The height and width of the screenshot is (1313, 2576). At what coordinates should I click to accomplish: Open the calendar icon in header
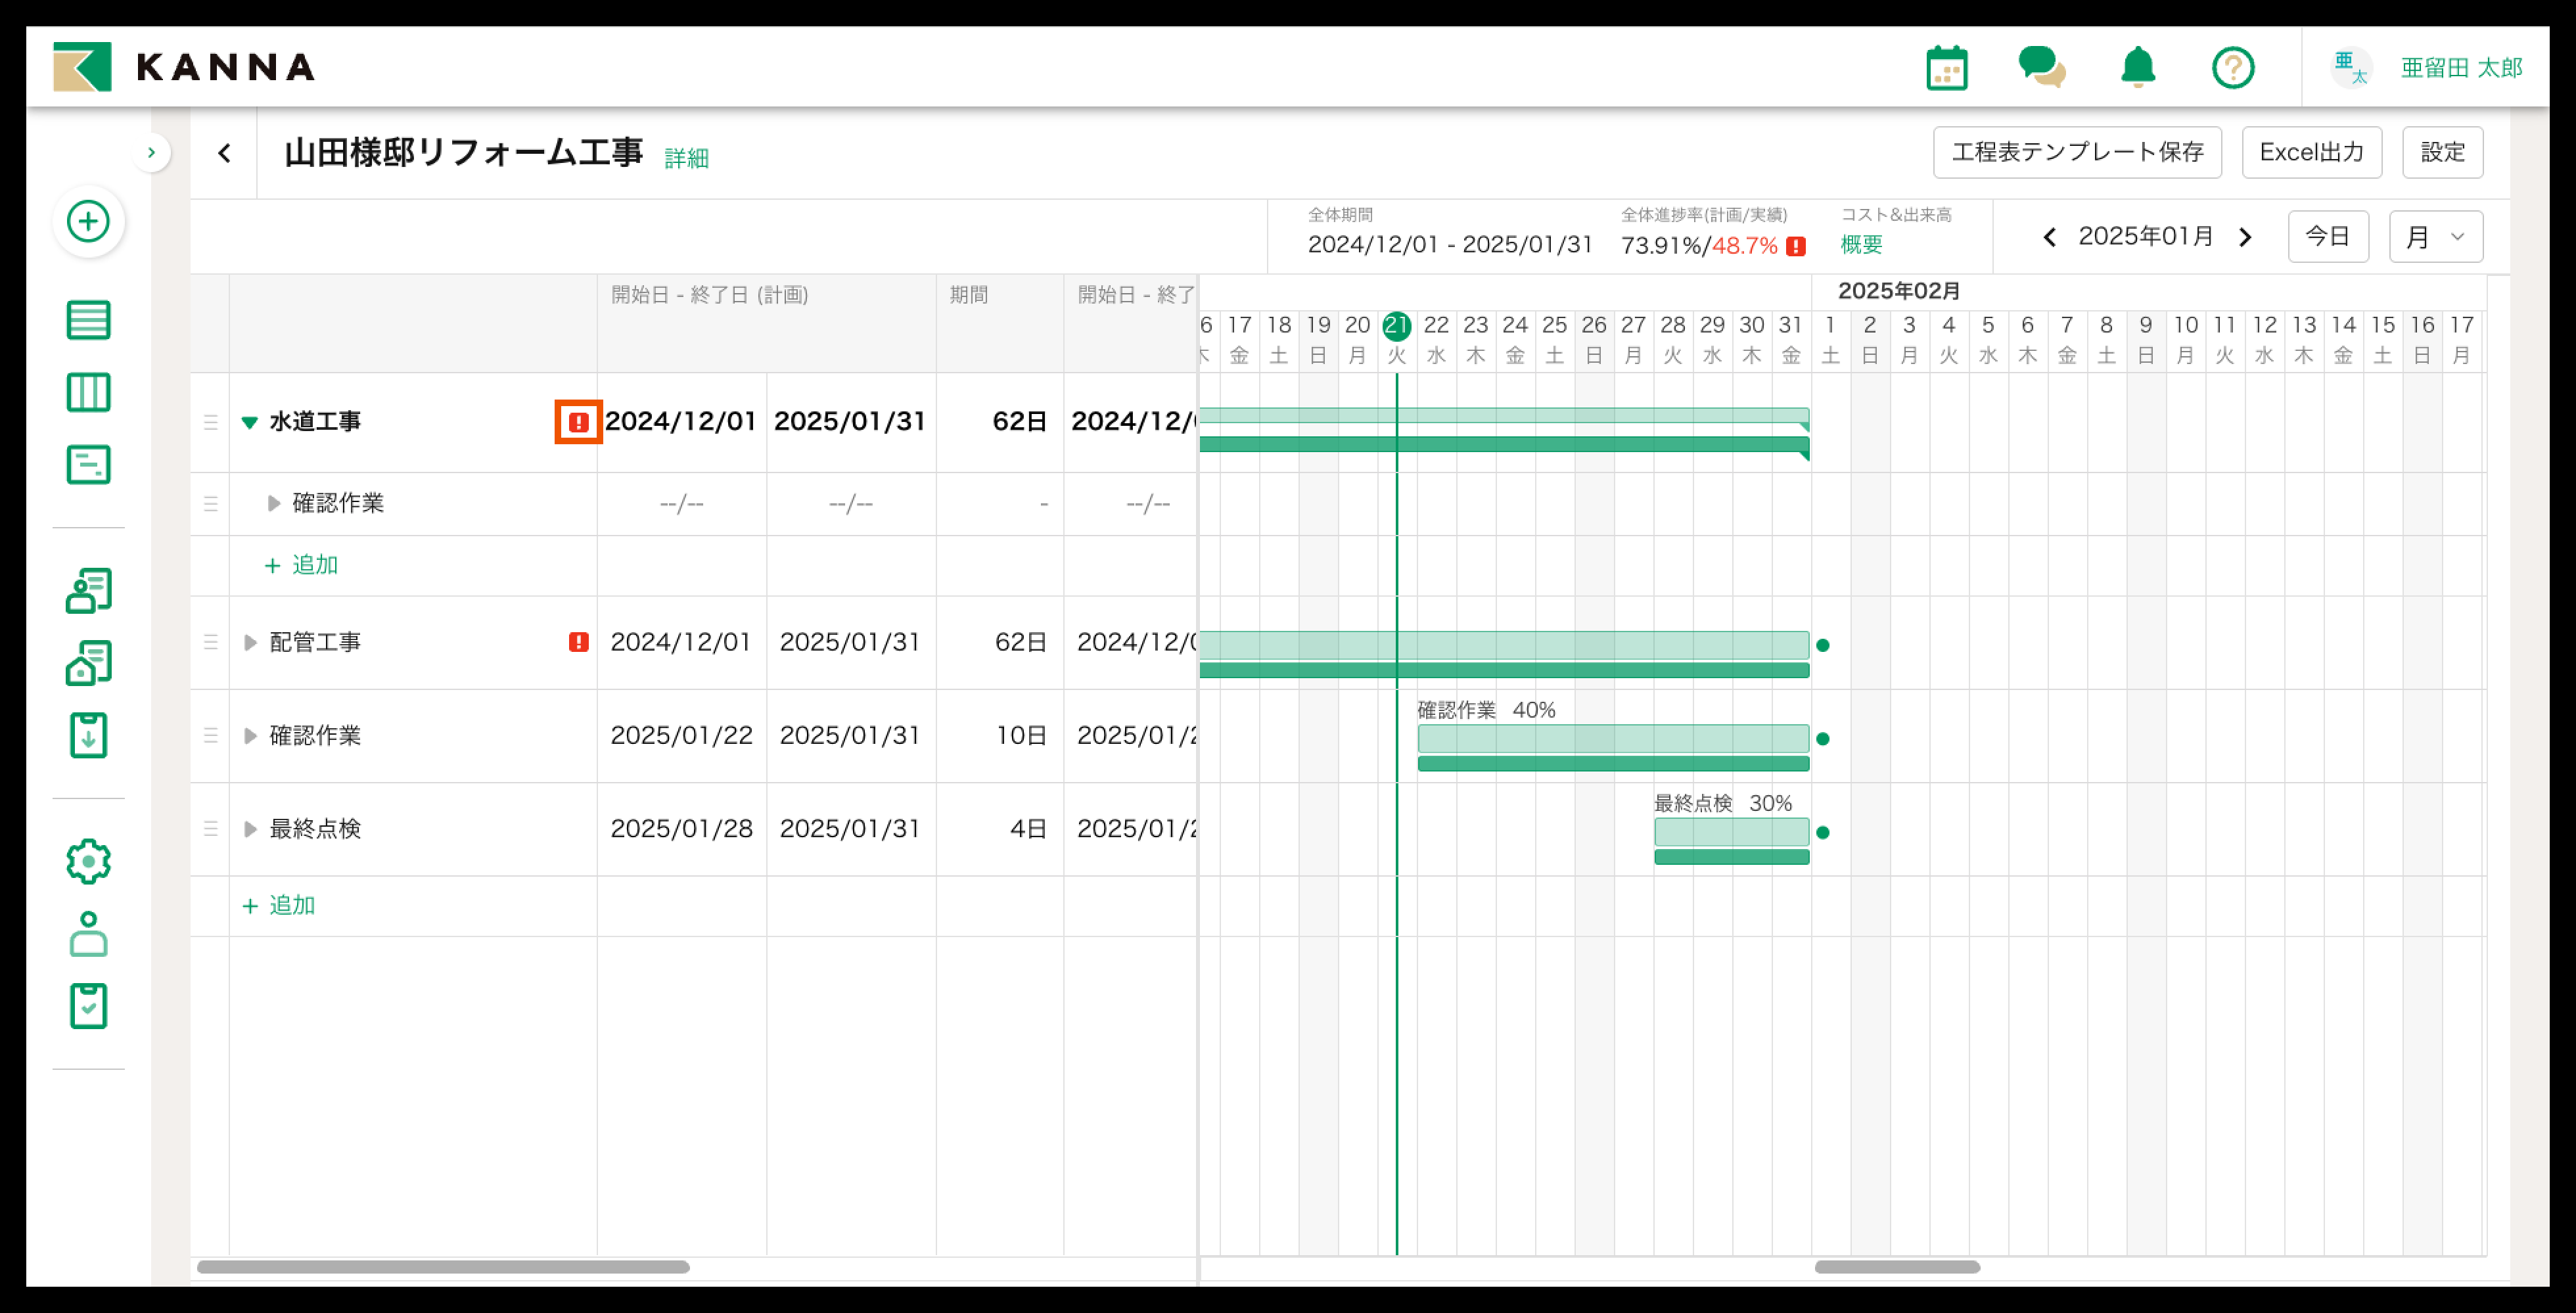1946,68
